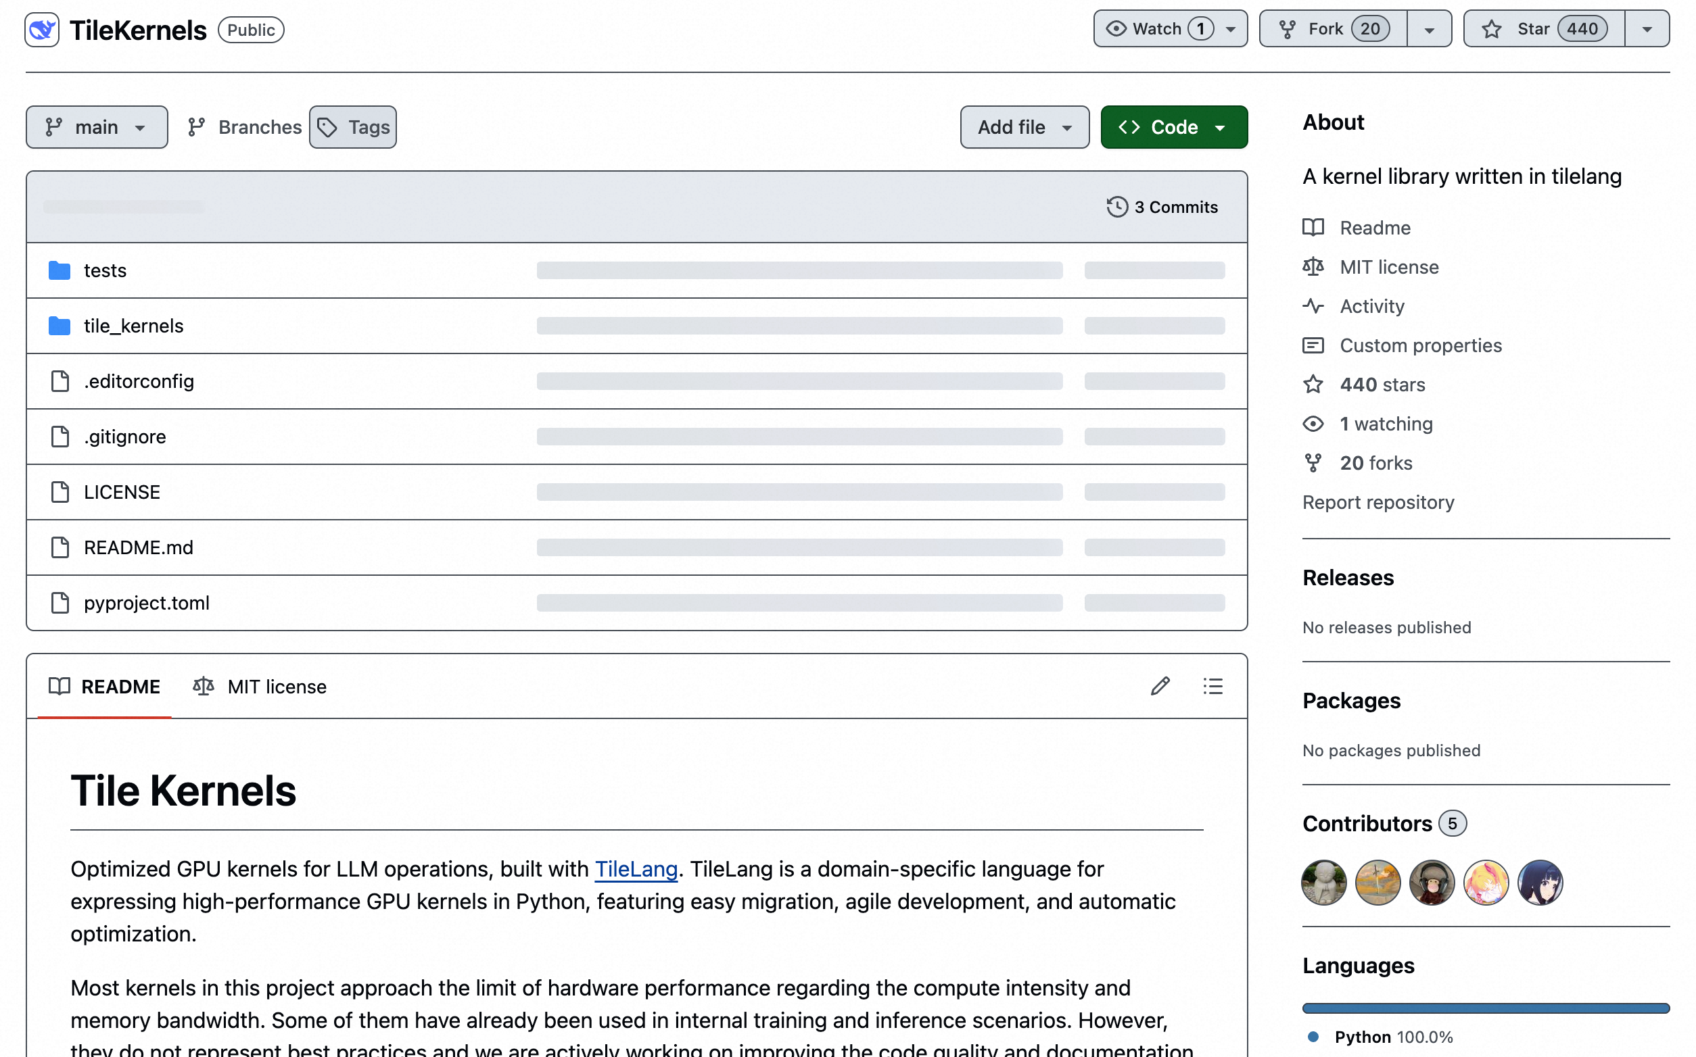This screenshot has width=1696, height=1057.
Task: Expand the main branch selector dropdown
Action: tap(97, 127)
